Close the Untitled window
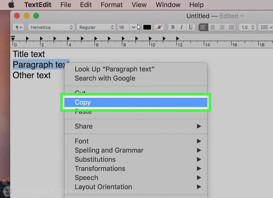273x198 pixels. click(17, 16)
